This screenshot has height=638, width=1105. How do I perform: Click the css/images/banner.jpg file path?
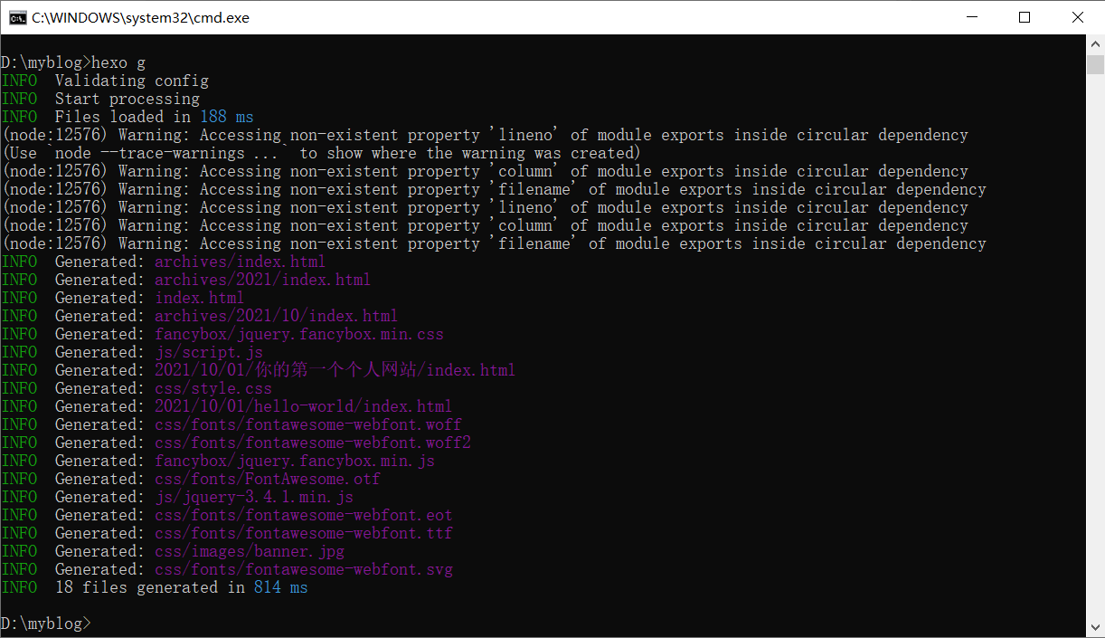(x=250, y=551)
